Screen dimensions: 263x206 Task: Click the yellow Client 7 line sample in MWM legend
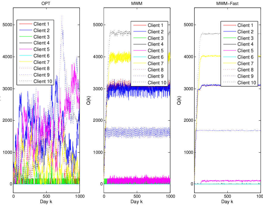140,63
